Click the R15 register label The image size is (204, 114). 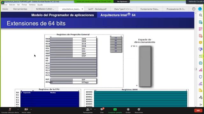(47, 75)
